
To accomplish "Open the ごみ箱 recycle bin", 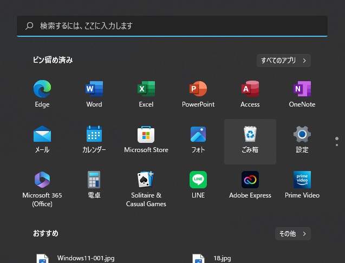I will (250, 142).
